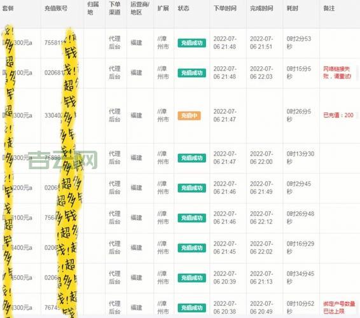Click completion time 2022-07-06 21:49
Image resolution: width=360 pixels, height=318 pixels.
click(x=261, y=188)
